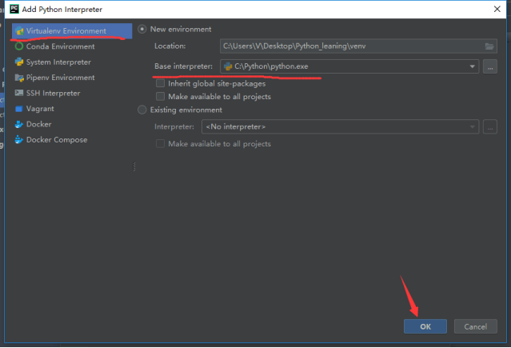511x348 pixels.
Task: Click the Location path input field
Action: tap(358, 46)
